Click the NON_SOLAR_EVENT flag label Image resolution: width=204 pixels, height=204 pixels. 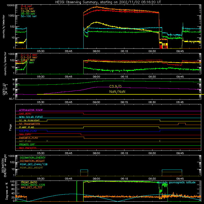[x=31, y=117]
